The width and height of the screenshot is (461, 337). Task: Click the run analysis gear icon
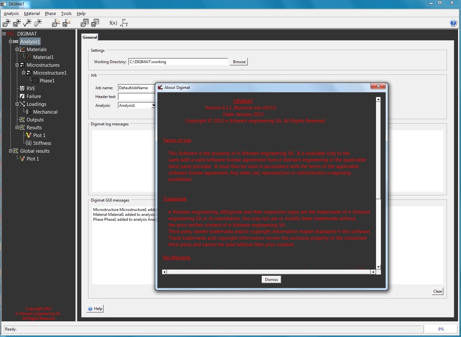pos(38,23)
